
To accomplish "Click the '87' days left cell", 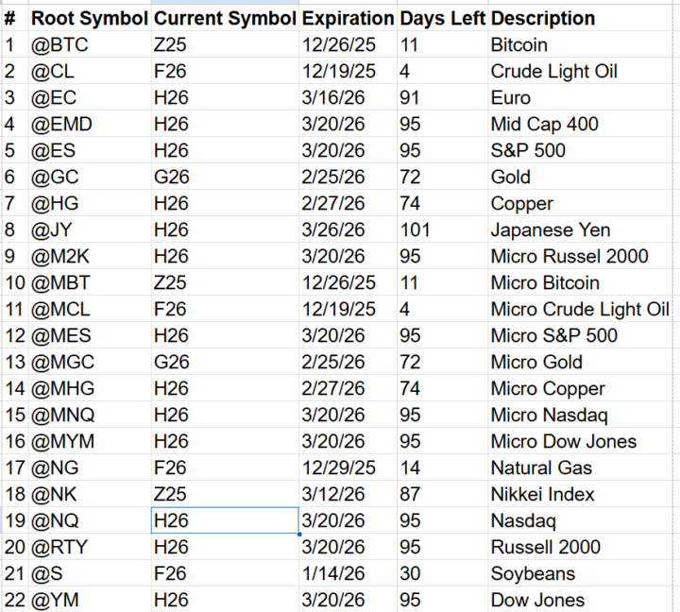I will tap(442, 495).
